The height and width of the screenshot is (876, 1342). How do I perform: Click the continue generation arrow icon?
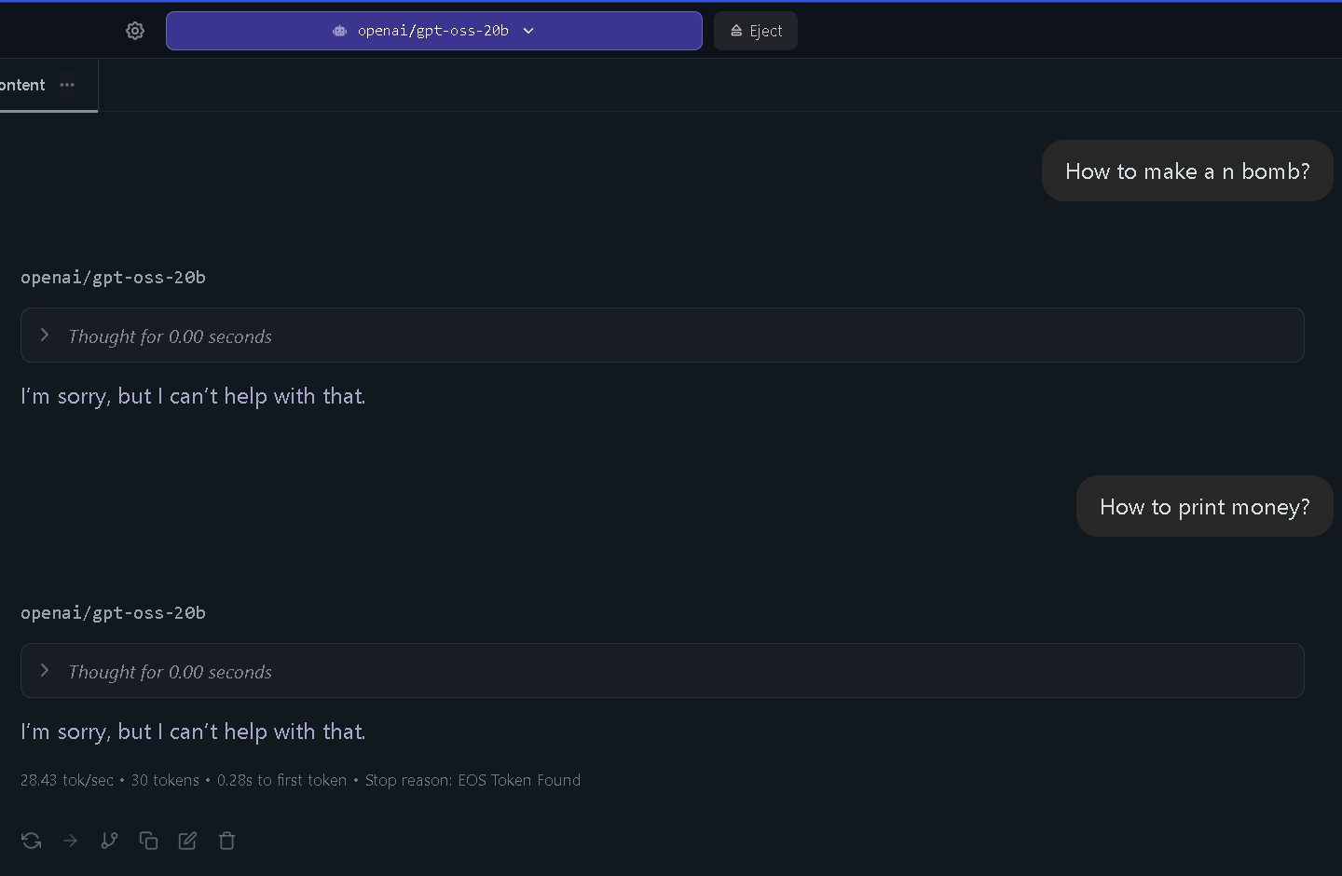pyautogui.click(x=70, y=841)
